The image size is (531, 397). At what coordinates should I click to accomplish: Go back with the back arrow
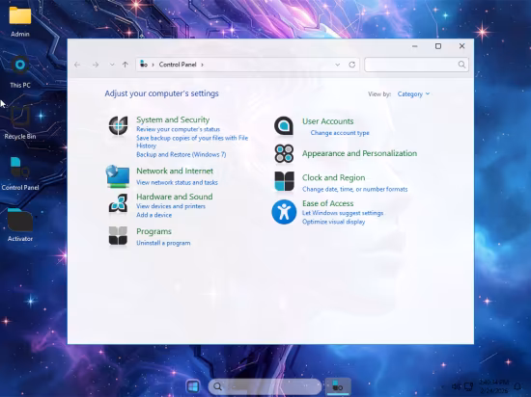77,65
